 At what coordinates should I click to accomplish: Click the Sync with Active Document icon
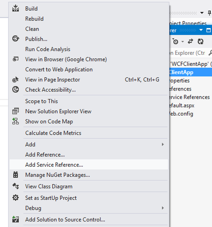tap(190, 41)
